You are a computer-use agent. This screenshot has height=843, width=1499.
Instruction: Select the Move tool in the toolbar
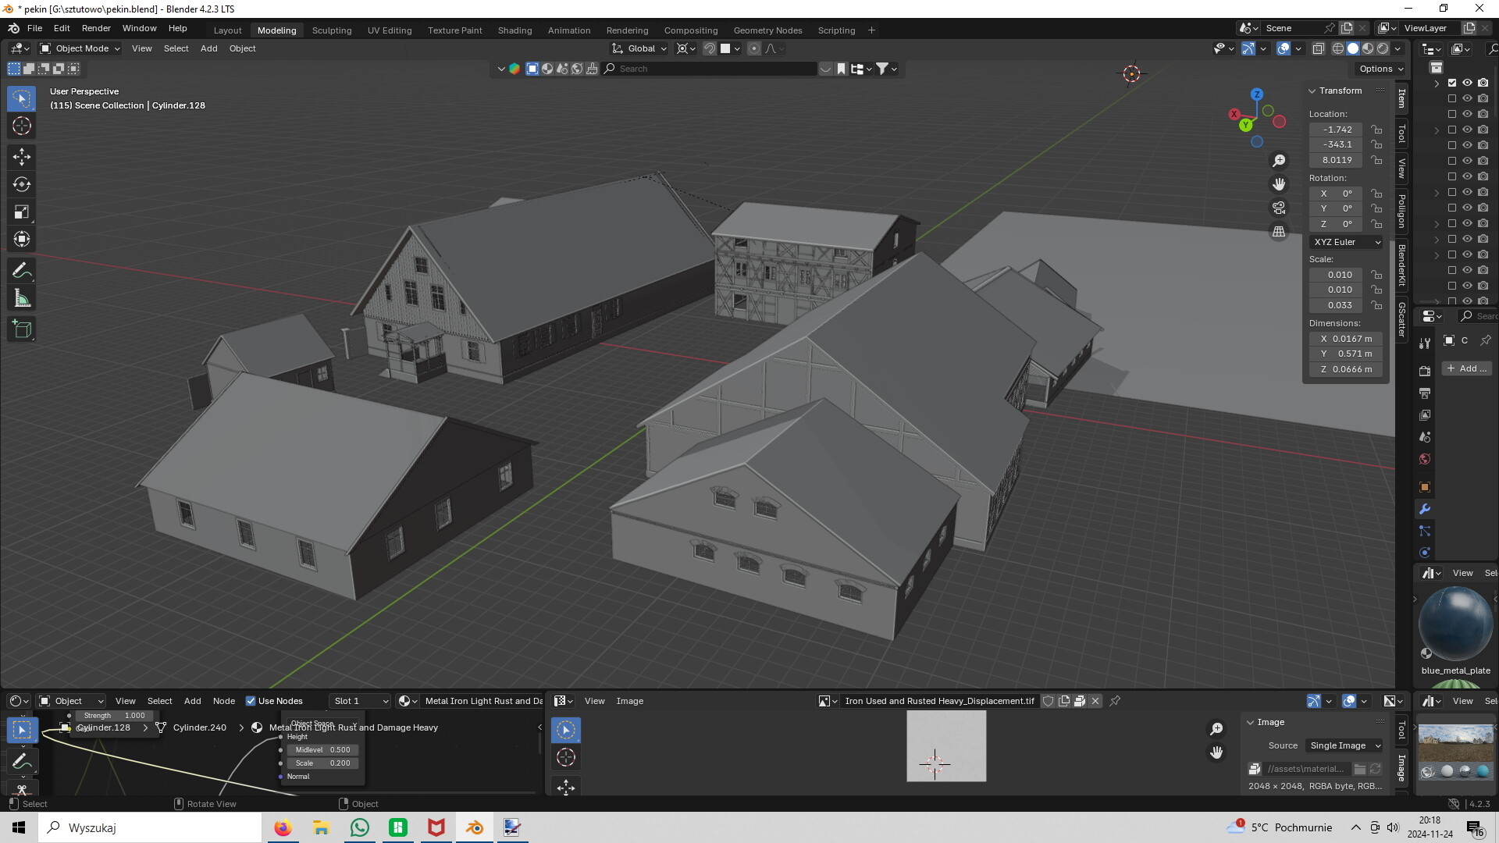click(22, 157)
